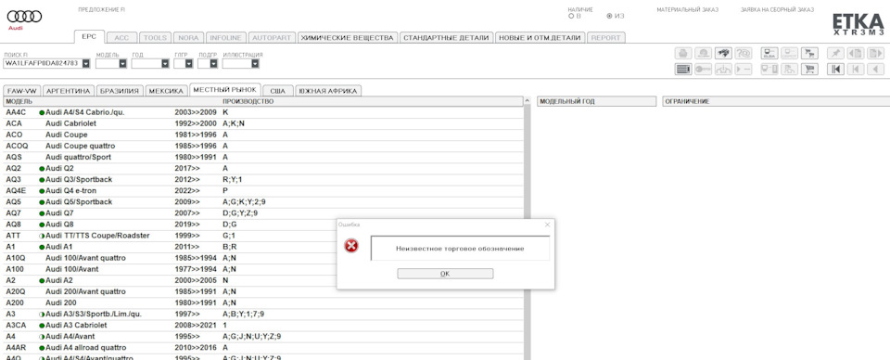Select the Audi Q2 model row

click(263, 168)
